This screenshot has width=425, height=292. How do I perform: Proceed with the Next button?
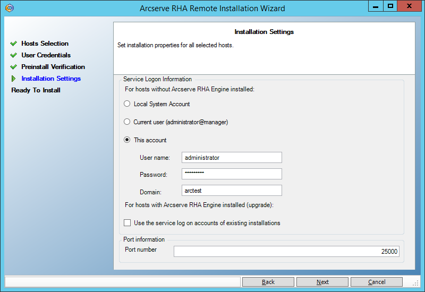322,282
